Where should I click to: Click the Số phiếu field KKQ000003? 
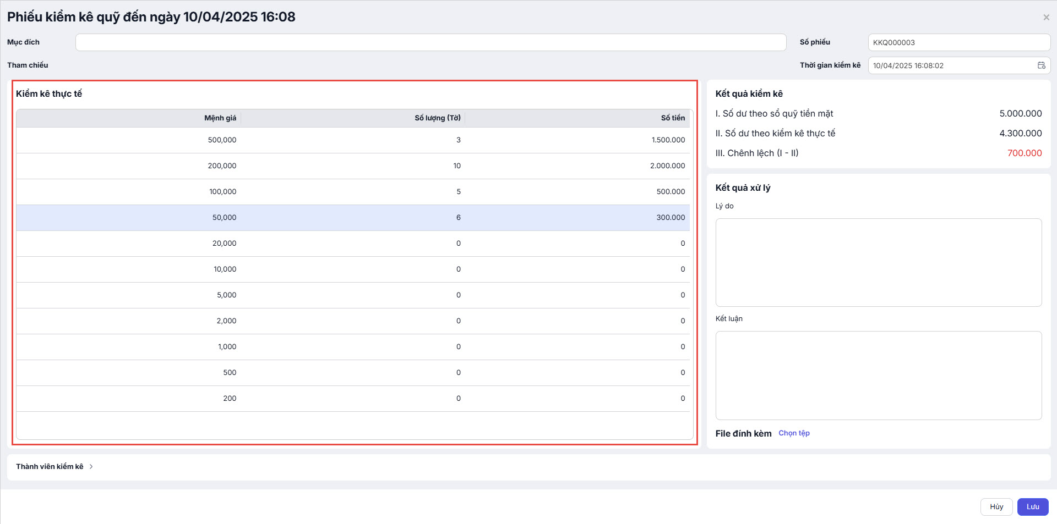click(x=958, y=42)
